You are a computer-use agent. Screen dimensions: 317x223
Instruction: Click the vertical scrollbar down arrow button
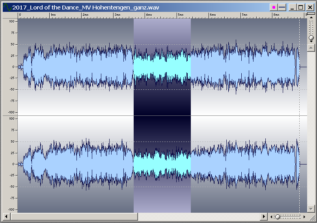click(311, 208)
